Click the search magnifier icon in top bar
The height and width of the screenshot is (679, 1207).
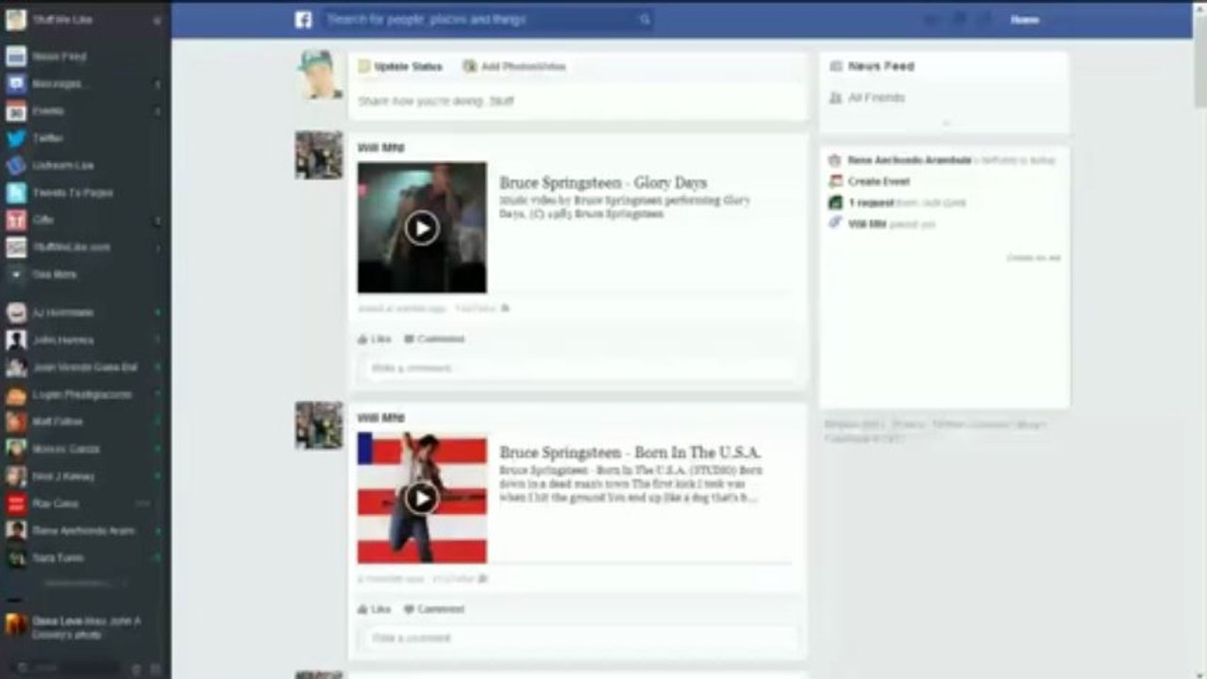[644, 20]
